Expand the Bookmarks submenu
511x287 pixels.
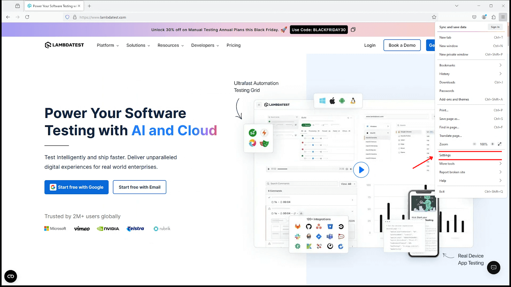(471, 65)
